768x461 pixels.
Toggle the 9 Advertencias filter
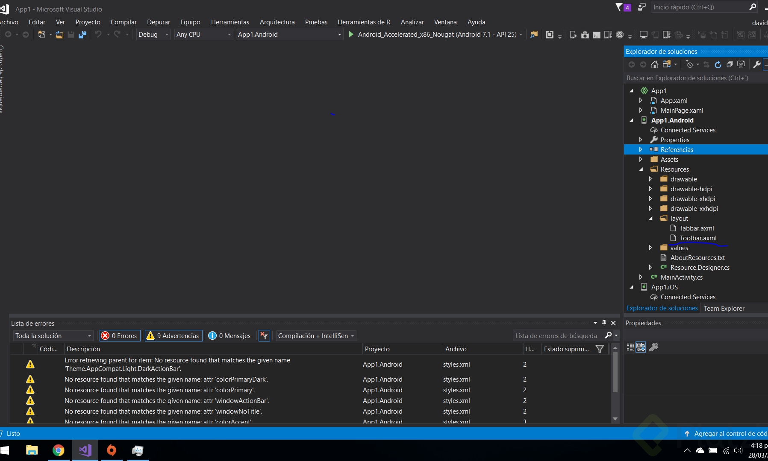[x=173, y=336]
